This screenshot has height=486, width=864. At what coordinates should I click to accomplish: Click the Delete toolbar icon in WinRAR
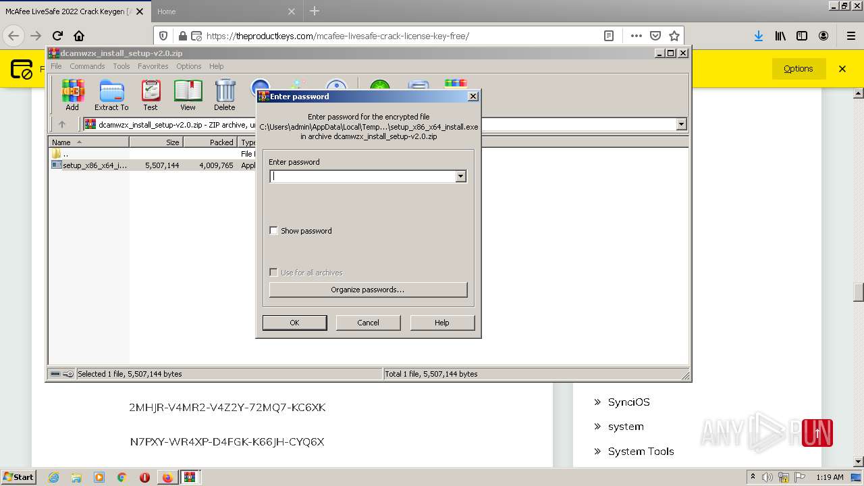(x=225, y=95)
